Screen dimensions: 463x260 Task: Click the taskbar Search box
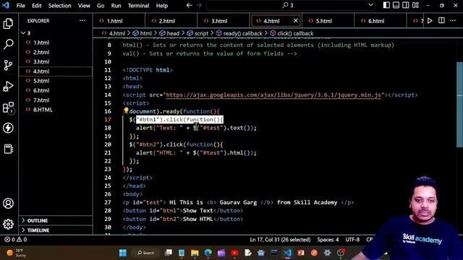click(145, 253)
